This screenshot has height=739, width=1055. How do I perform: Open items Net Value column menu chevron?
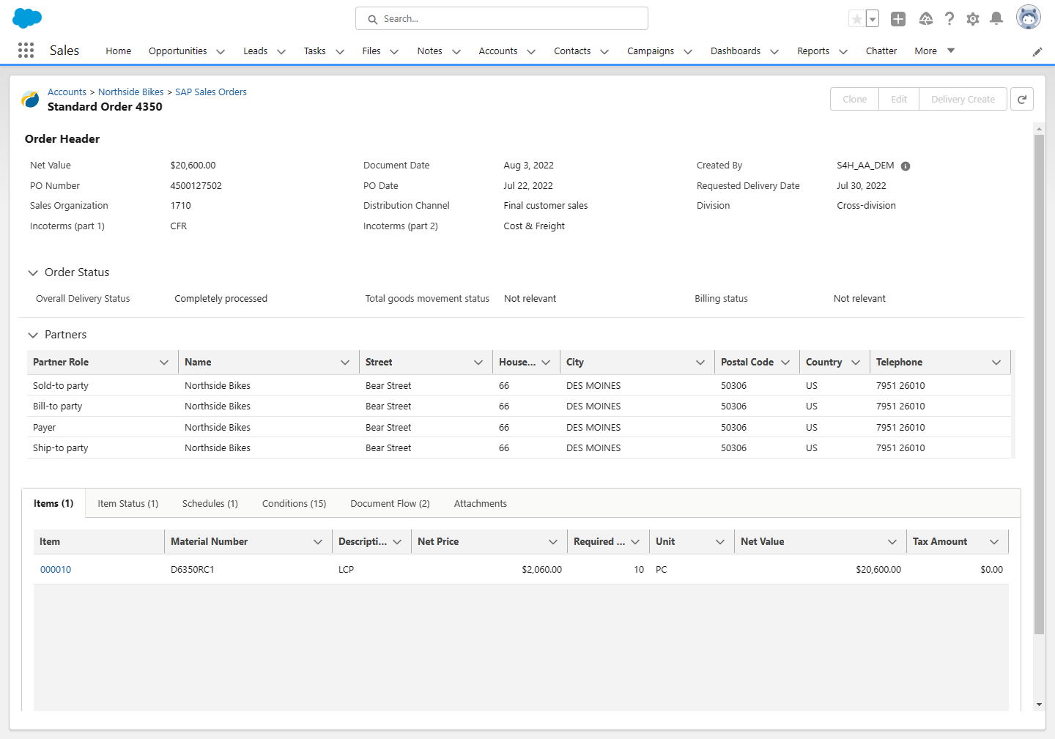point(892,542)
